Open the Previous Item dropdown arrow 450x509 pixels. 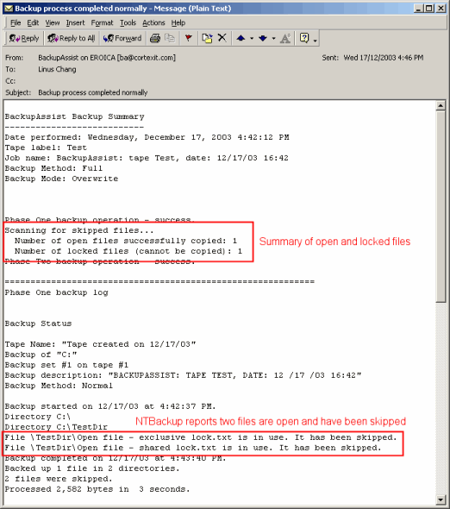[x=252, y=38]
